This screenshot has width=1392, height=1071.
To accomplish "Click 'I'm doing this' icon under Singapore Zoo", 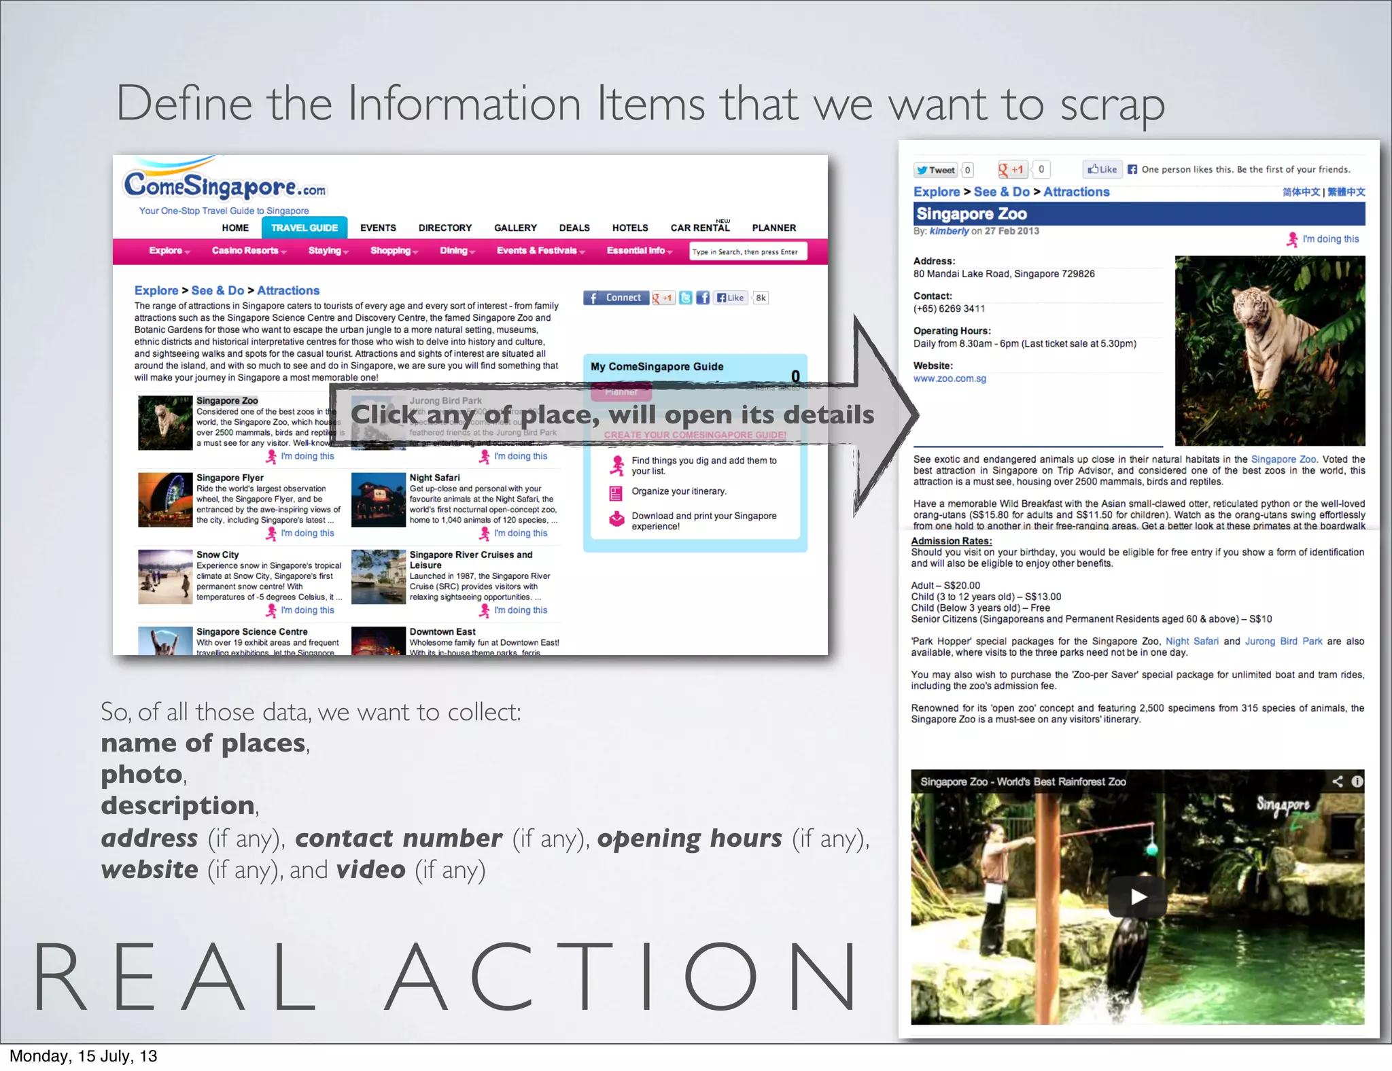I will click(x=271, y=457).
